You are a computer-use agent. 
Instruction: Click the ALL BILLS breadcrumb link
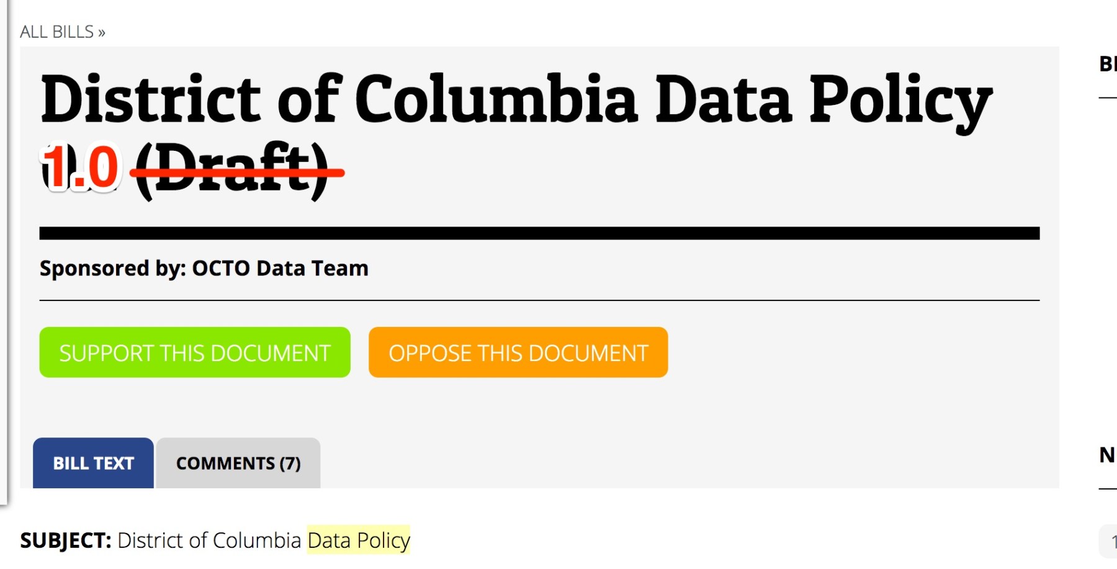click(x=56, y=32)
